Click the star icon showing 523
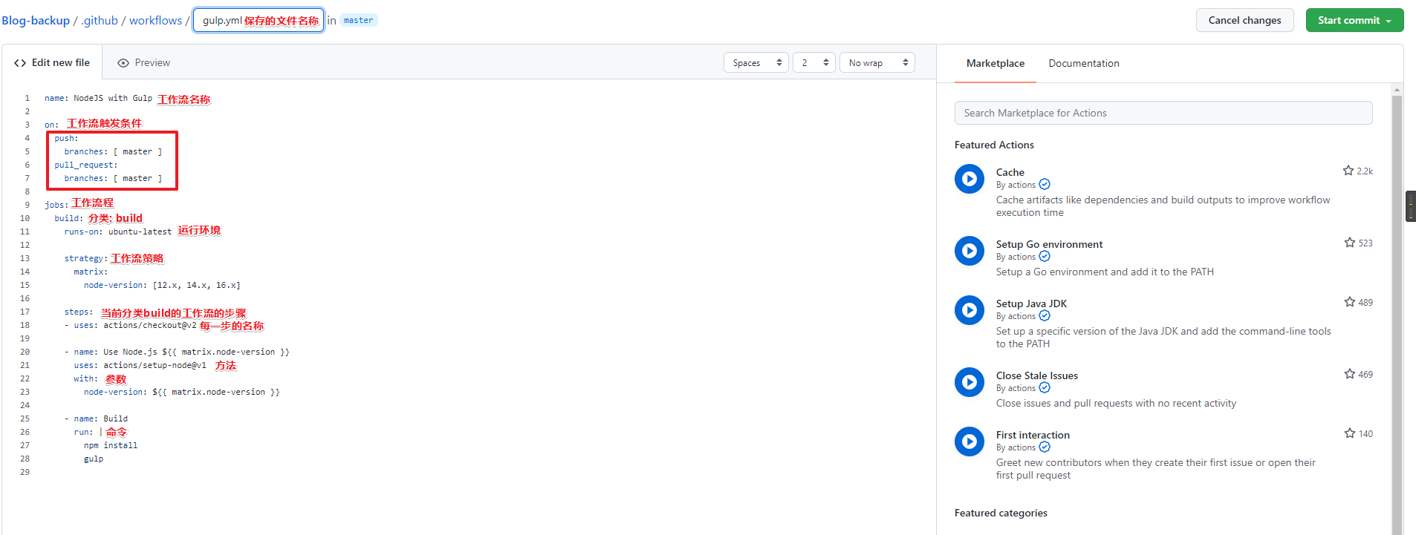Screen dimensions: 1416x535 coord(1350,243)
